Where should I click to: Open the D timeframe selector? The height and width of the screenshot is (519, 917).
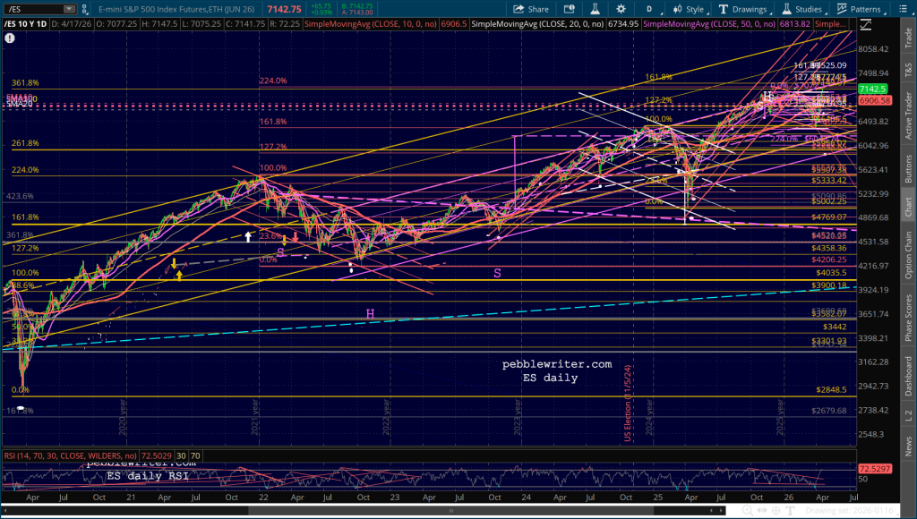coord(648,9)
